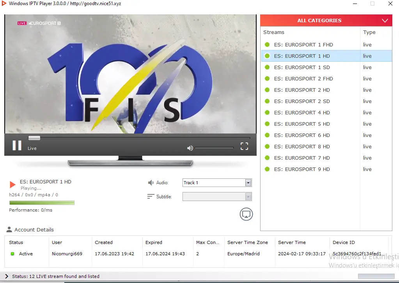Click the green Active status indicator

[12, 254]
